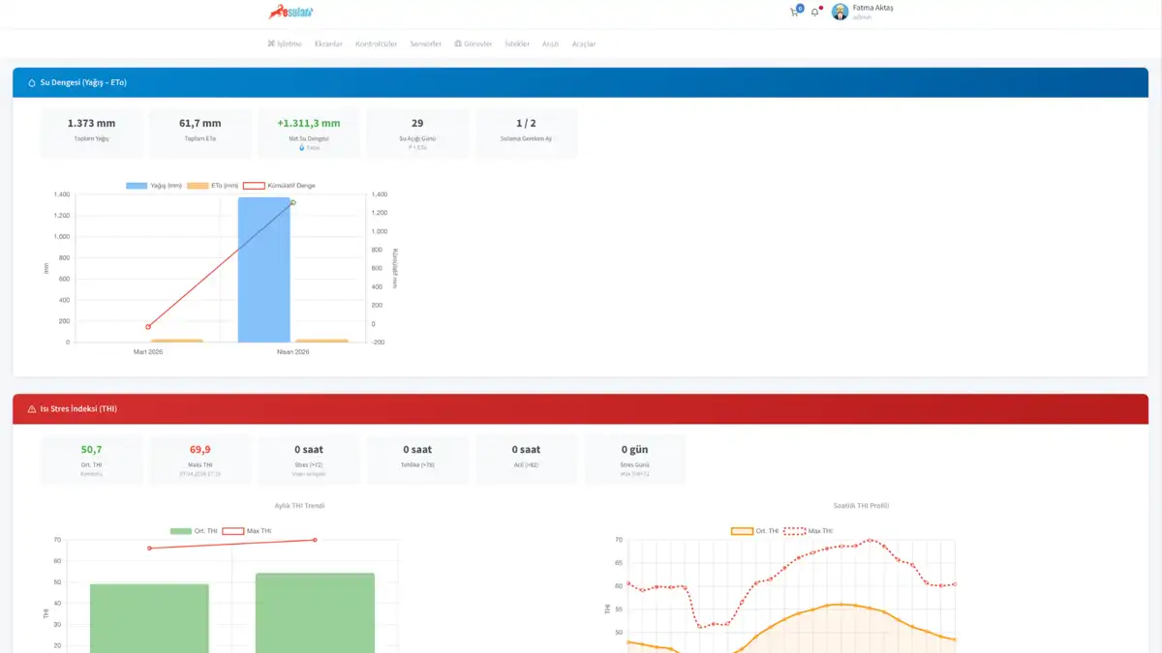Open the Görevler menu
Screen dimensions: 1162x653
(x=473, y=44)
